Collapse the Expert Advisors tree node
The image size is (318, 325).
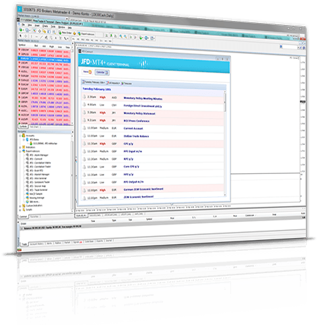click(20, 151)
